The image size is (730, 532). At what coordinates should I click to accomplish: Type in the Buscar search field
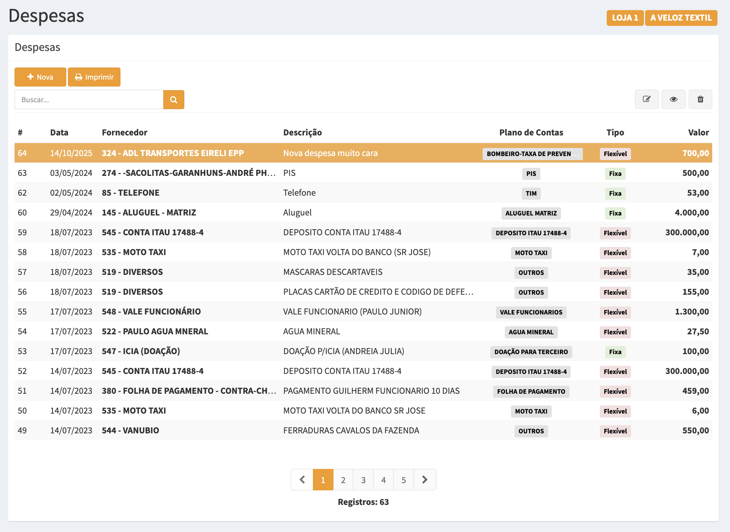click(89, 100)
